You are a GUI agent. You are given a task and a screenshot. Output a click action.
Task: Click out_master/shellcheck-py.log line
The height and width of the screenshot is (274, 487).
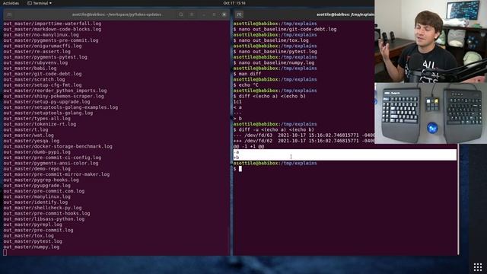pyautogui.click(x=43, y=208)
